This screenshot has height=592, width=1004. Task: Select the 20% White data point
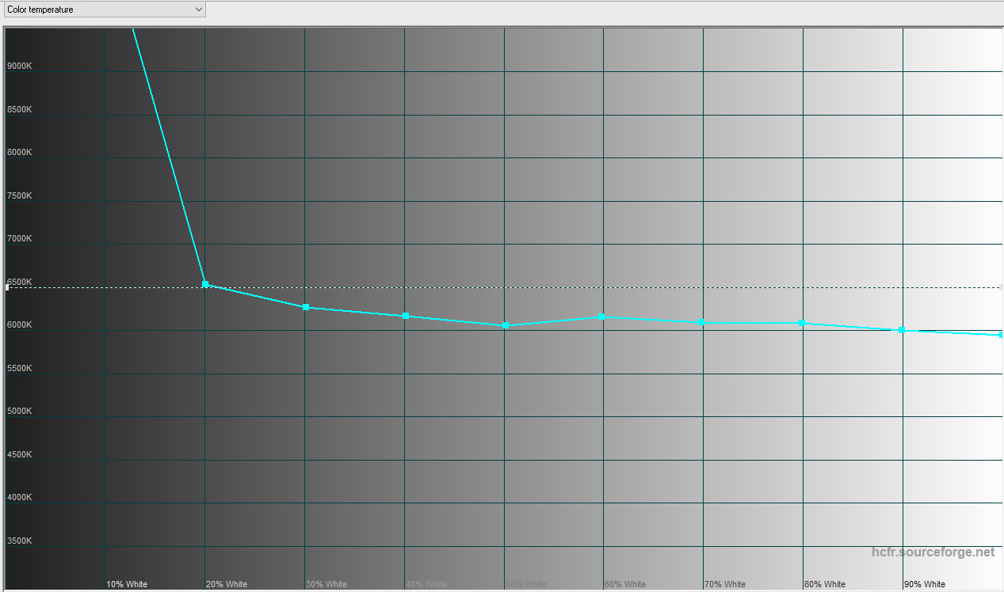pos(205,284)
